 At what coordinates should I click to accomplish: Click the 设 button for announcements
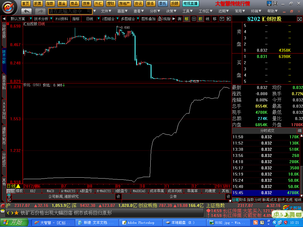(228, 197)
